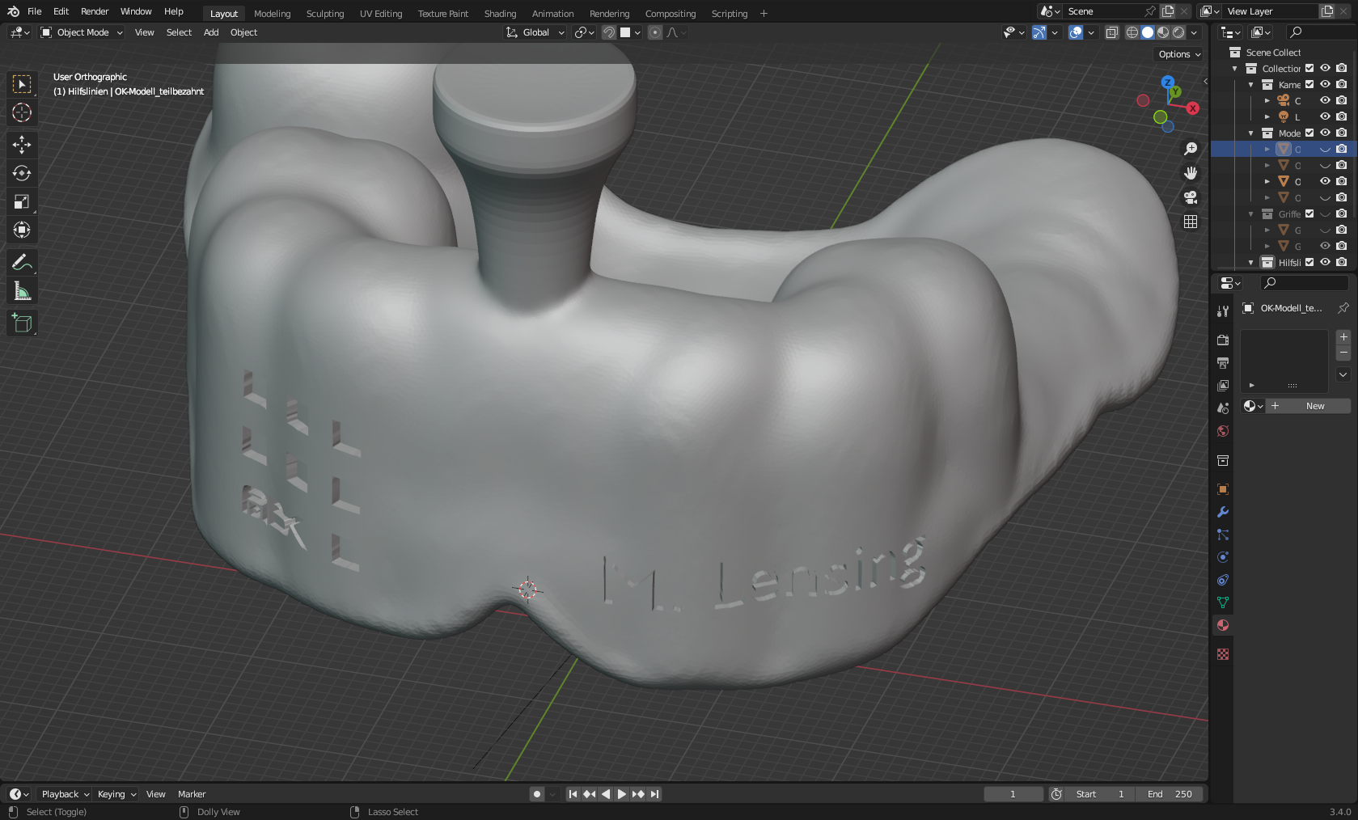1358x820 pixels.
Task: Switch to the Sculpting workspace tab
Action: 324,14
